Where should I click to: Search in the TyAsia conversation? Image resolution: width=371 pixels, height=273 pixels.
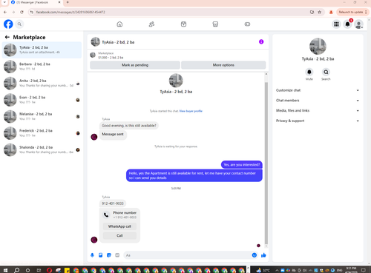coord(326,72)
